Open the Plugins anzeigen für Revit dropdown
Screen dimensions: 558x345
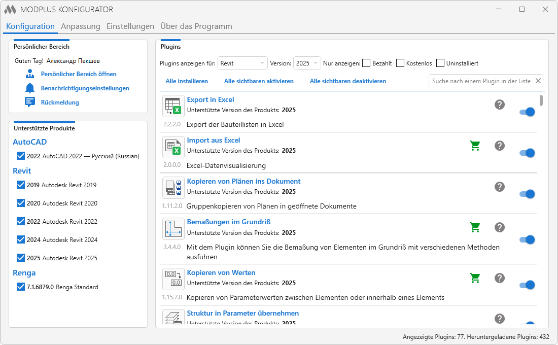pyautogui.click(x=242, y=63)
